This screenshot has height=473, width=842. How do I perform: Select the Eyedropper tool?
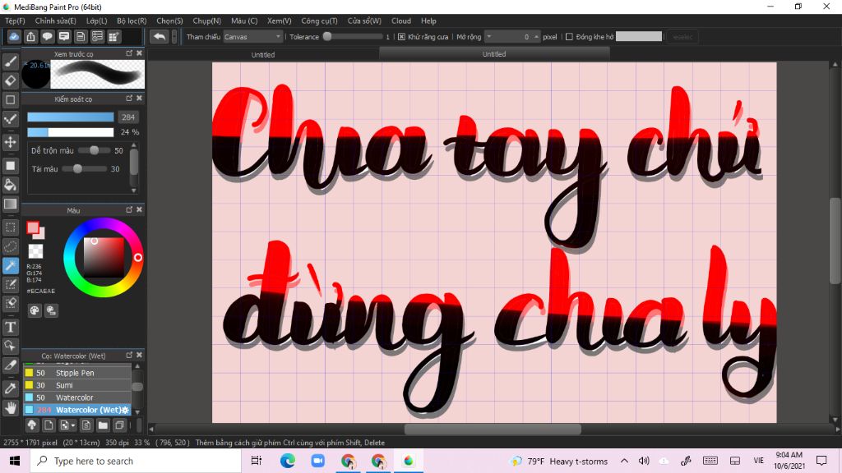[10, 388]
